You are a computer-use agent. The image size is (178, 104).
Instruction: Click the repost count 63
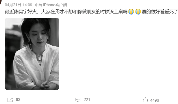pos(18,100)
